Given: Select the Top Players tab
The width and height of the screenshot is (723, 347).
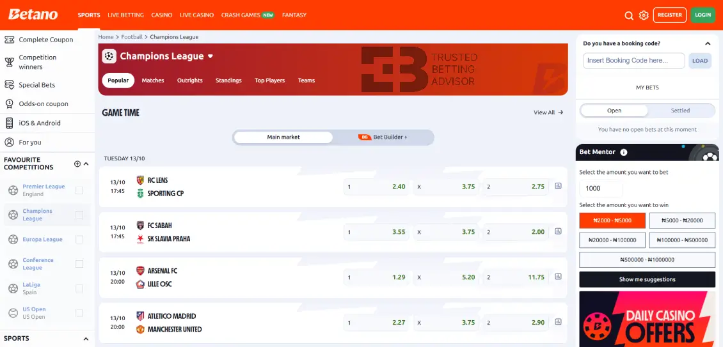Looking at the screenshot, I should [270, 80].
